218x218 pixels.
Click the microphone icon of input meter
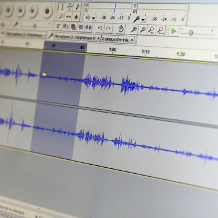click(136, 19)
